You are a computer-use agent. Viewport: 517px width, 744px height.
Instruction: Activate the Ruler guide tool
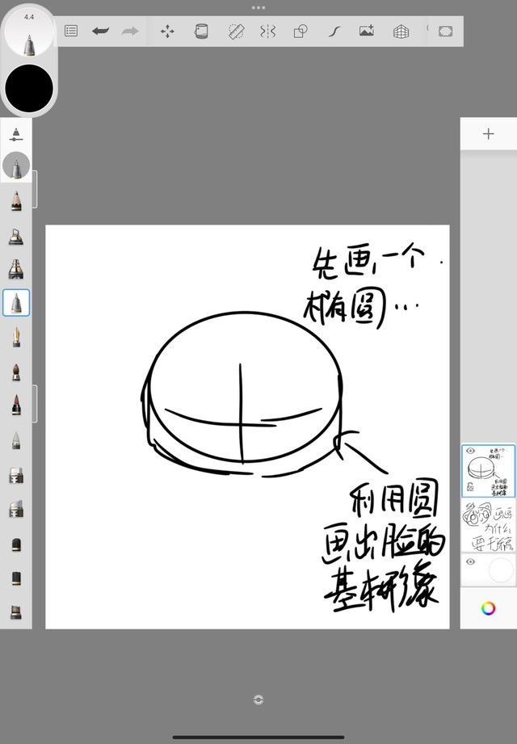(236, 32)
